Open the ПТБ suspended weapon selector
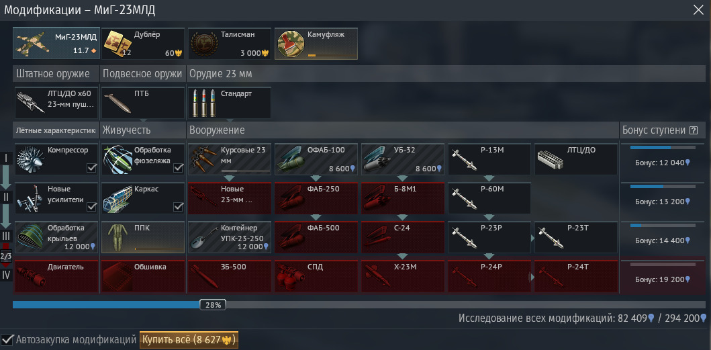 [x=142, y=103]
